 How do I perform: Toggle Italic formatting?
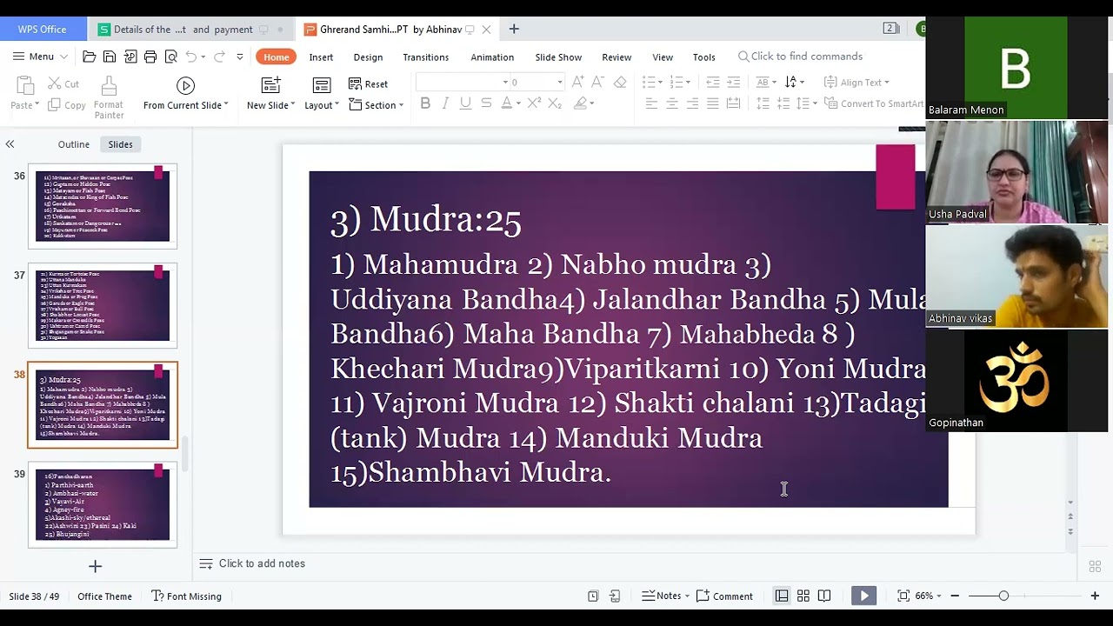[445, 103]
